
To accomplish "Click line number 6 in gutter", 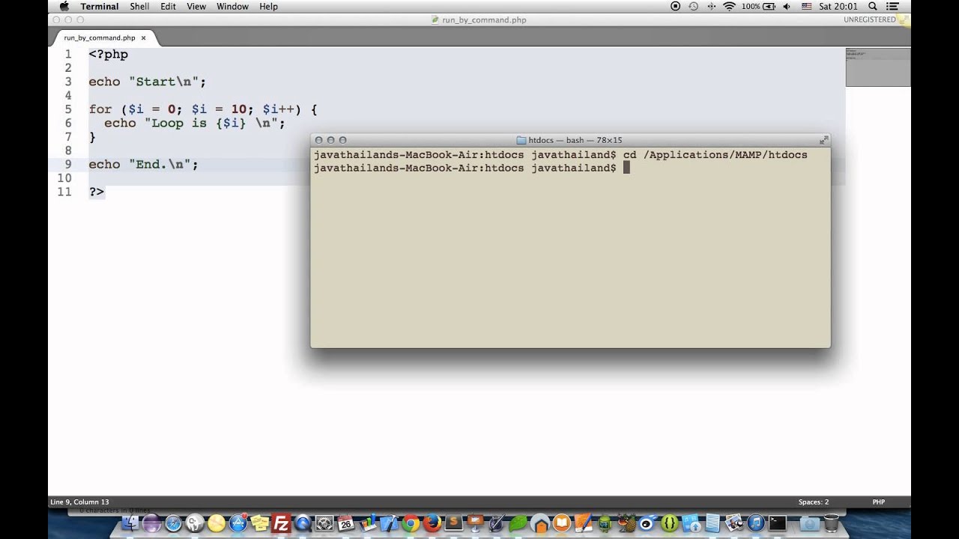I will point(68,123).
